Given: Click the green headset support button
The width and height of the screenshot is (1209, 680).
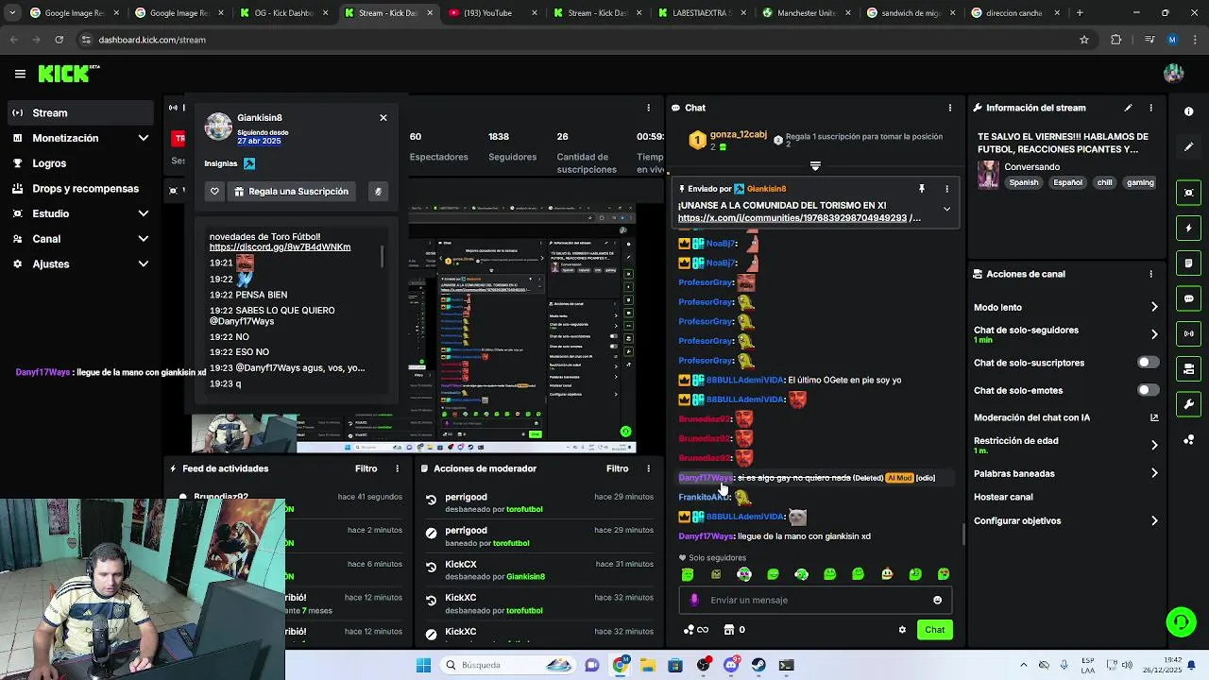Looking at the screenshot, I should point(1181,621).
